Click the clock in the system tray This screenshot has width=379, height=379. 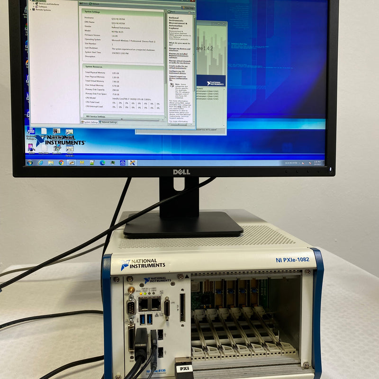[x=317, y=163]
